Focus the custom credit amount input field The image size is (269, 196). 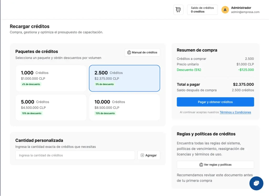point(75,155)
